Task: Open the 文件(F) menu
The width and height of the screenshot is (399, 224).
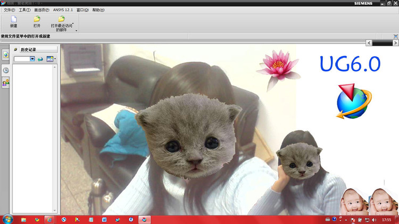Action: pos(9,10)
